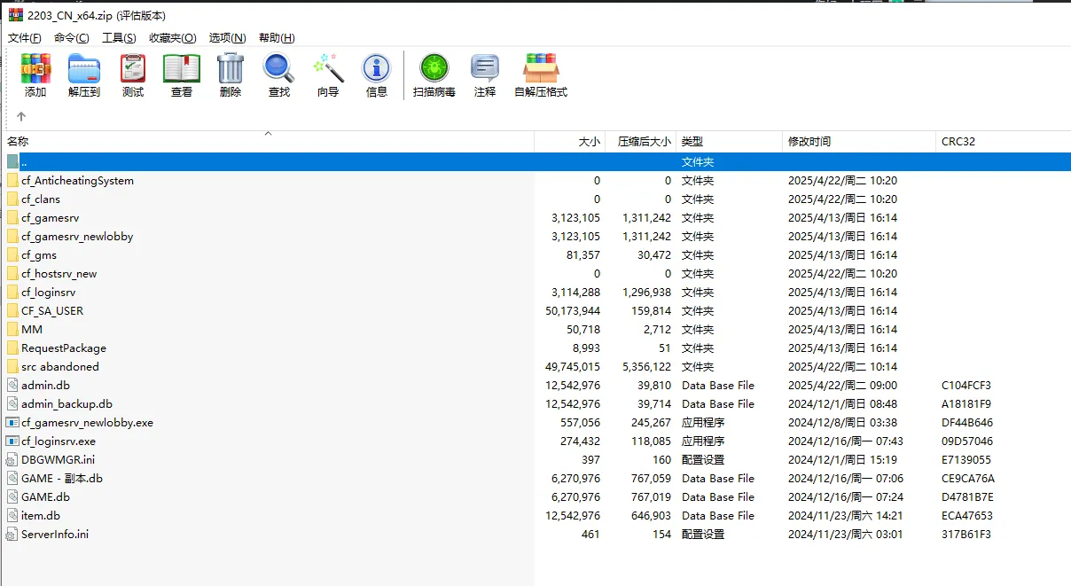Click the src abandoned folder icon
This screenshot has height=586, width=1071.
coord(12,366)
